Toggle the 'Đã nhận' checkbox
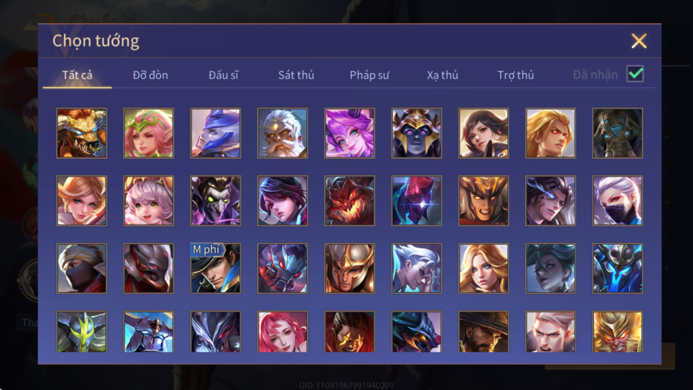 (x=635, y=74)
